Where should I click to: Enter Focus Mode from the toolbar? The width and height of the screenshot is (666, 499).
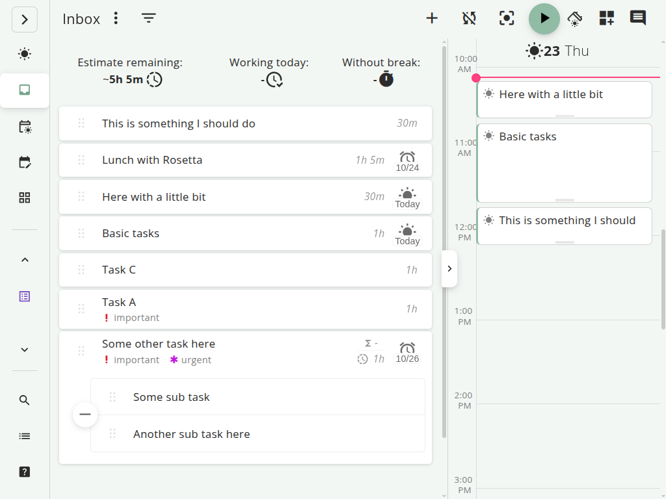(507, 18)
